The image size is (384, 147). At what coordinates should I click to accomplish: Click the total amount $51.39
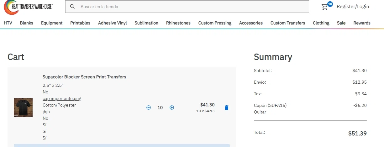click(x=357, y=133)
